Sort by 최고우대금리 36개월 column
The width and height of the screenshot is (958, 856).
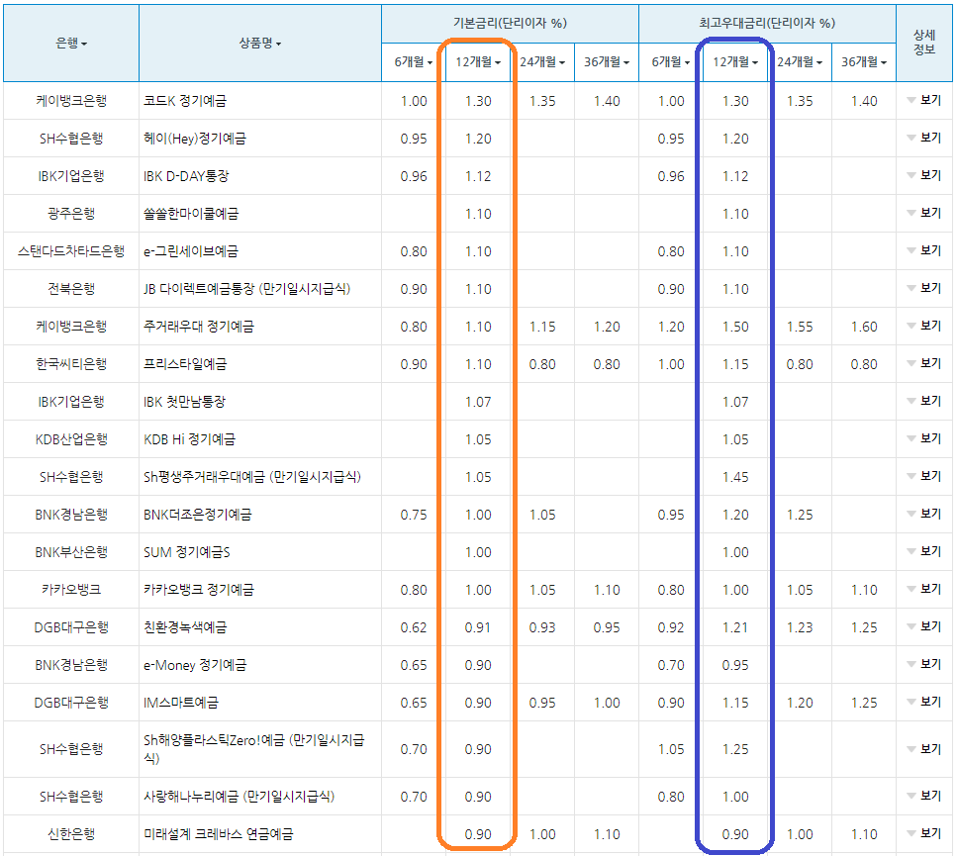(864, 61)
